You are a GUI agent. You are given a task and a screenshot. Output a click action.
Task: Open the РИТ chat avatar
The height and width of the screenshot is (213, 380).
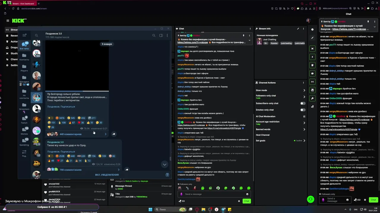point(37,163)
